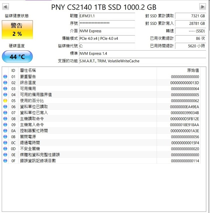Image resolution: width=210 pixels, height=213 pixels.
Task: Click the standard field NVM Express 1.4
Action: tap(142, 53)
